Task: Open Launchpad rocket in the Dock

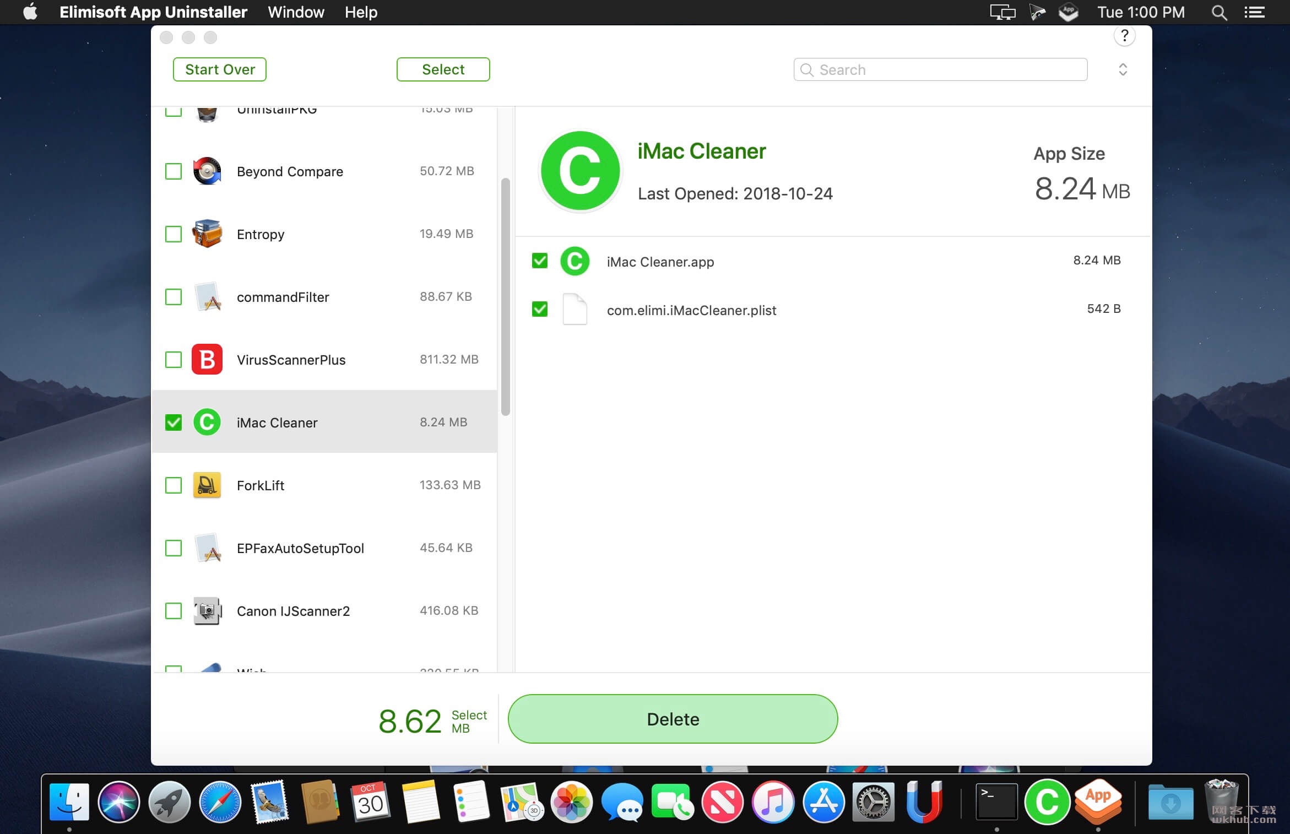Action: (169, 801)
